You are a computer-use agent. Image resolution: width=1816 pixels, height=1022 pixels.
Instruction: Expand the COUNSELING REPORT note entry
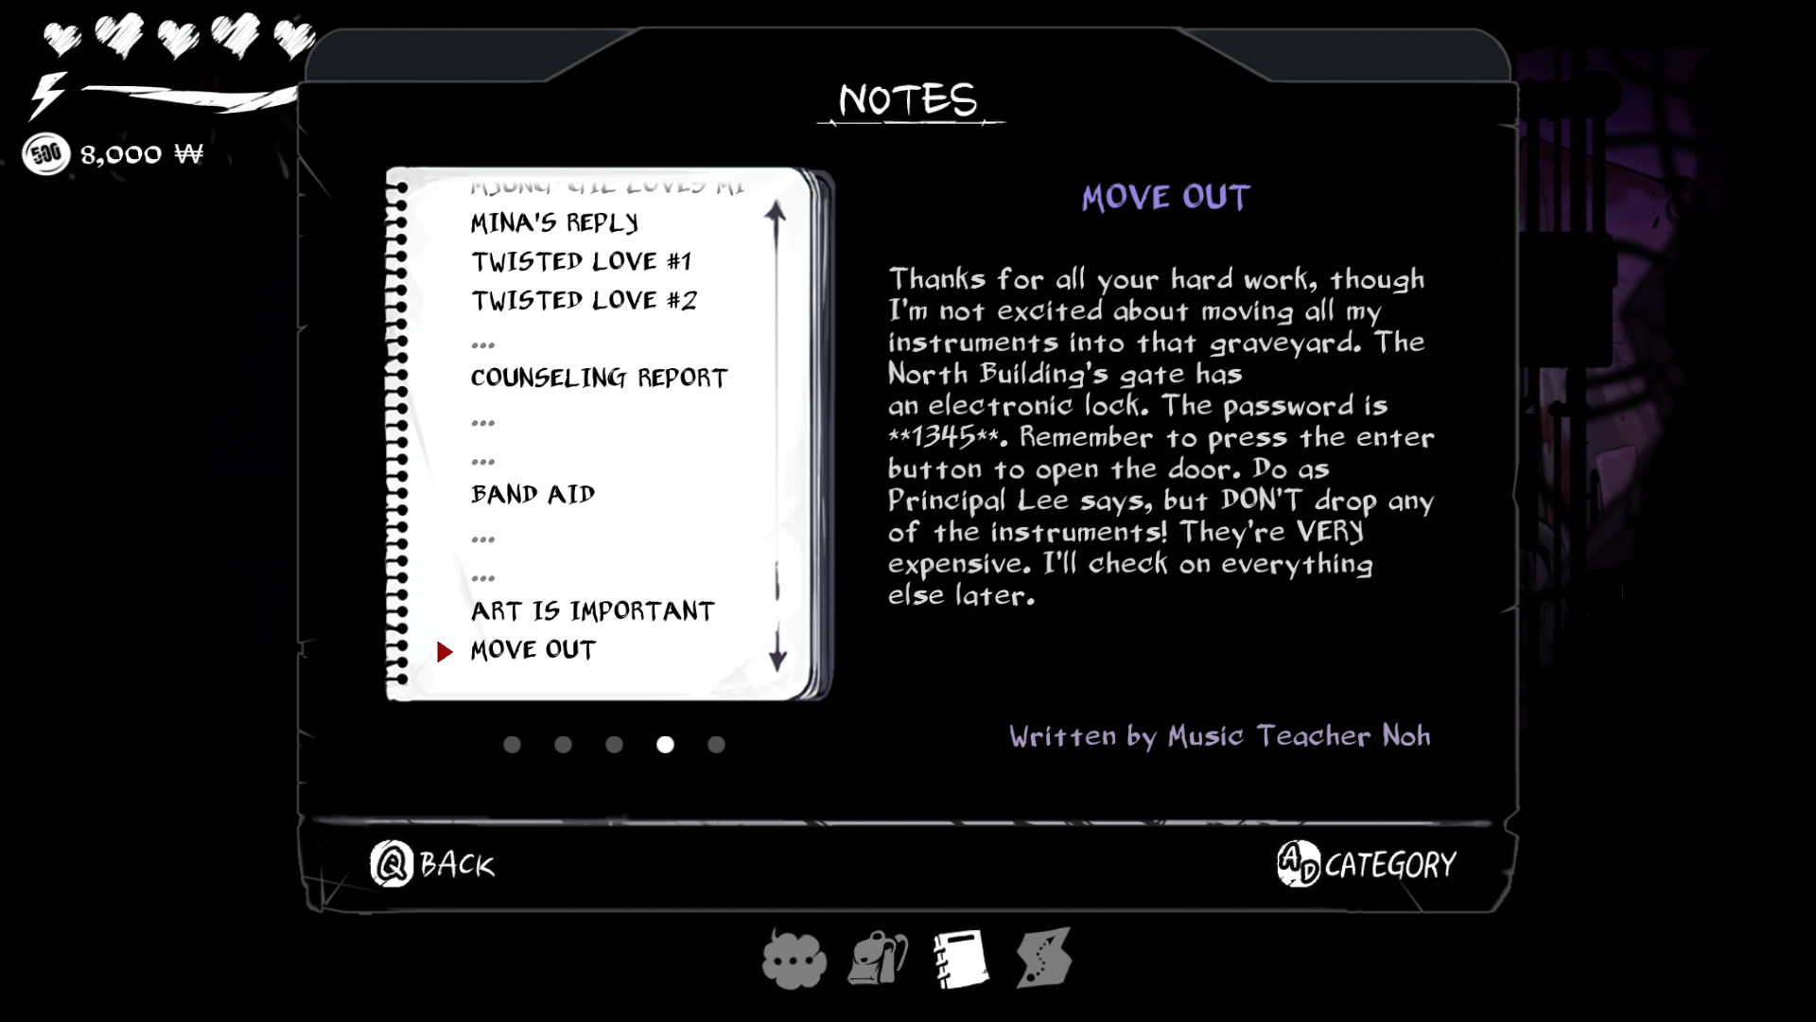point(598,377)
